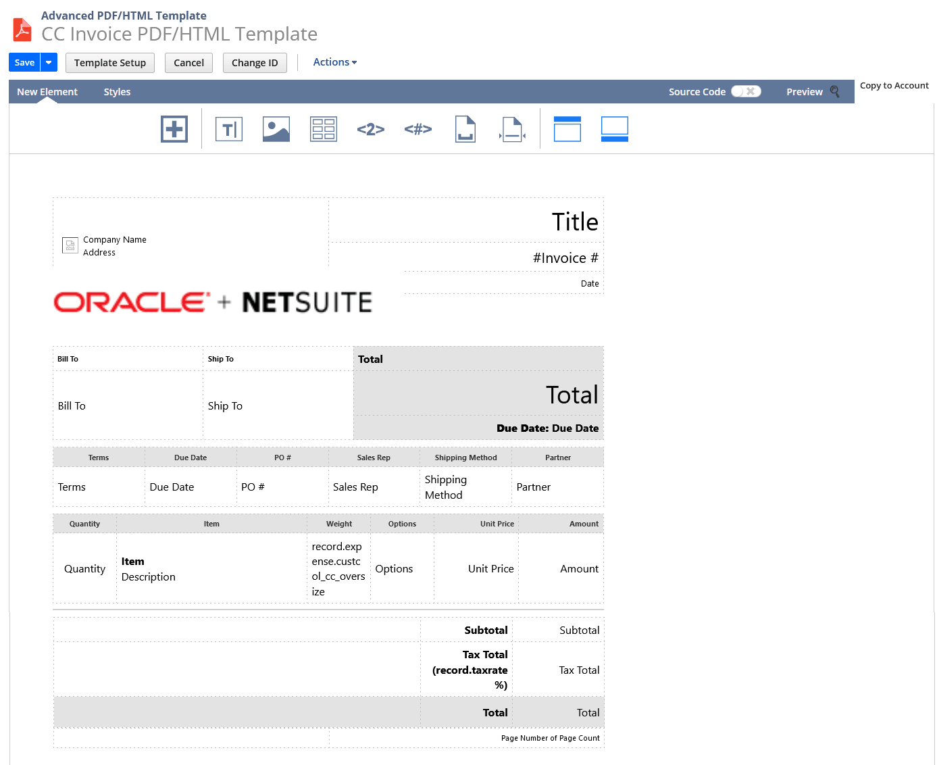This screenshot has width=937, height=765.
Task: Select the Due Date: Due Date line
Action: (x=547, y=428)
